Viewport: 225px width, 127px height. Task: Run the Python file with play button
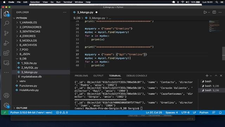coord(205,12)
